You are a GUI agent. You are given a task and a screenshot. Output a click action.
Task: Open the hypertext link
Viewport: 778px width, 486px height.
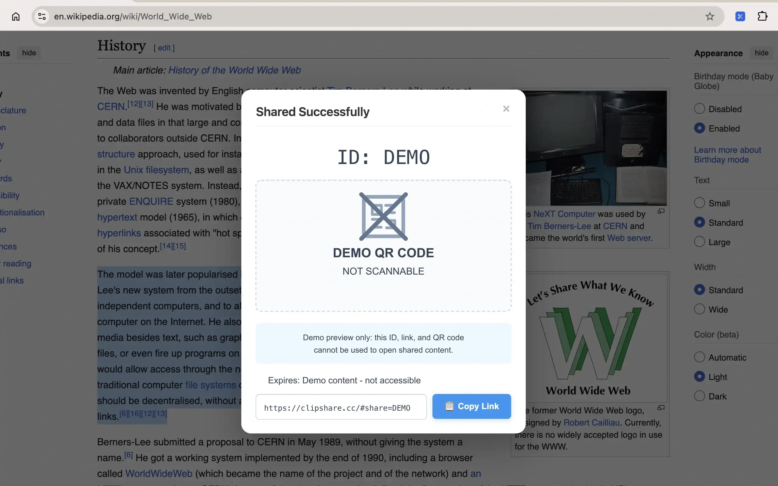coord(117,217)
